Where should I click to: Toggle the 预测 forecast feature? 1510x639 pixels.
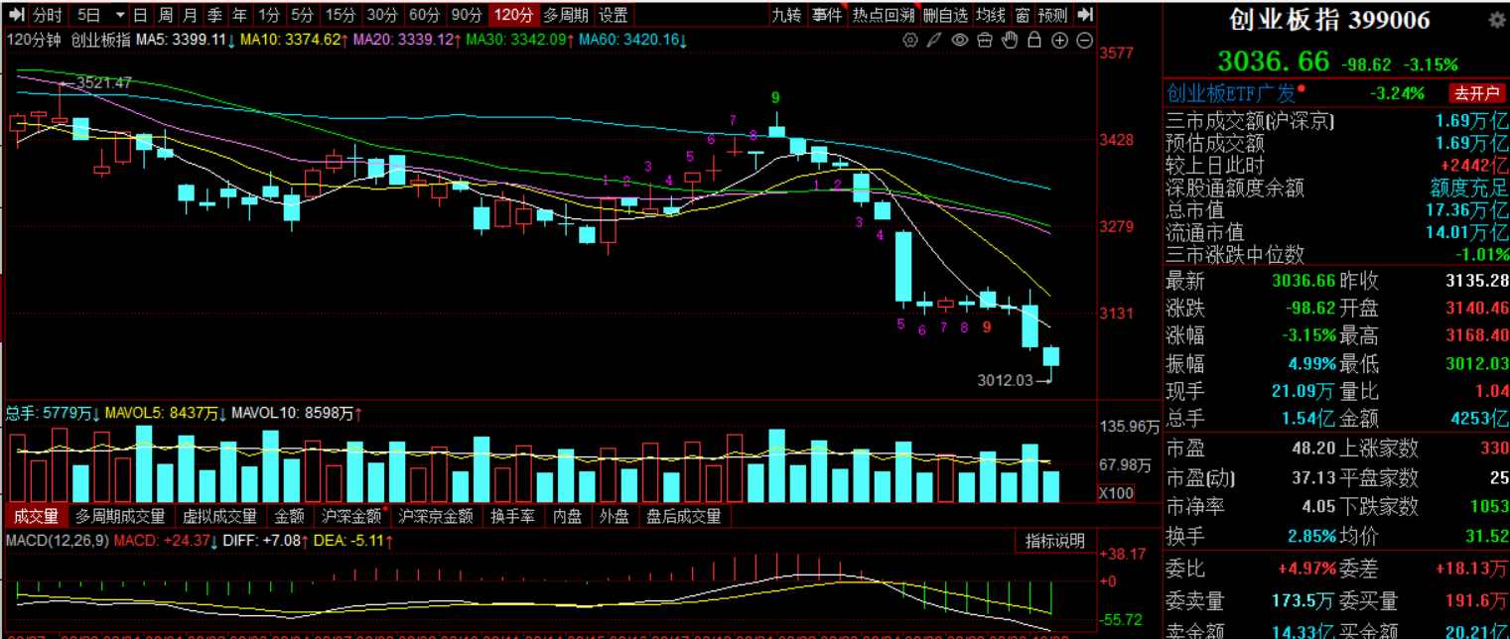1052,15
